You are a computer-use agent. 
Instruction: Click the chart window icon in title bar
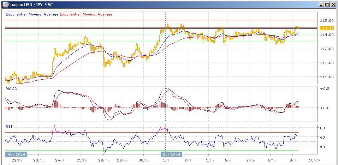[x=4, y=4]
